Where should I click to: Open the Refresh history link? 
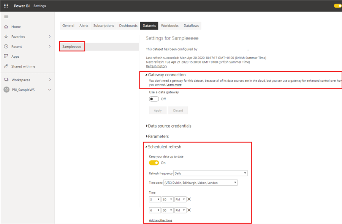coord(157,66)
